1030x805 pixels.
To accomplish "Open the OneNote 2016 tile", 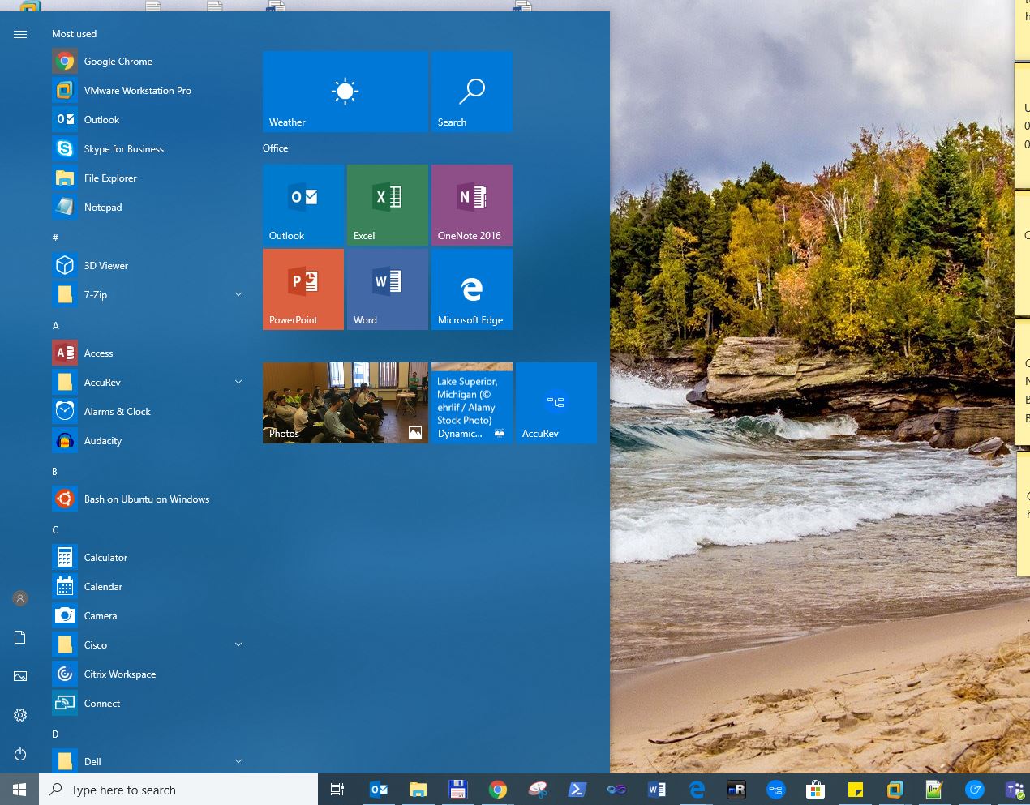I will [471, 205].
